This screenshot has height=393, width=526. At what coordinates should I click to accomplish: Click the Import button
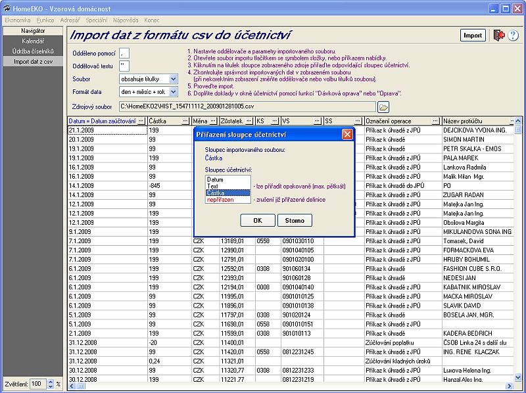pyautogui.click(x=472, y=35)
